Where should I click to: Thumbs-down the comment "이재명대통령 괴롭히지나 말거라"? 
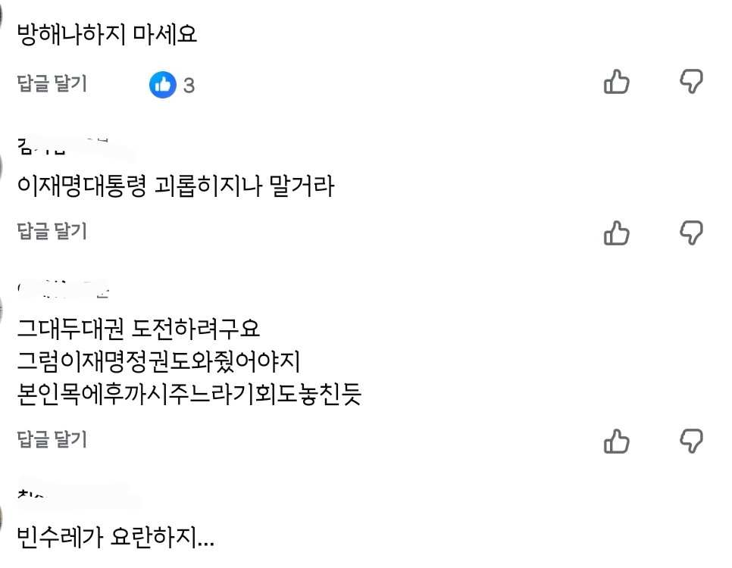(x=691, y=233)
